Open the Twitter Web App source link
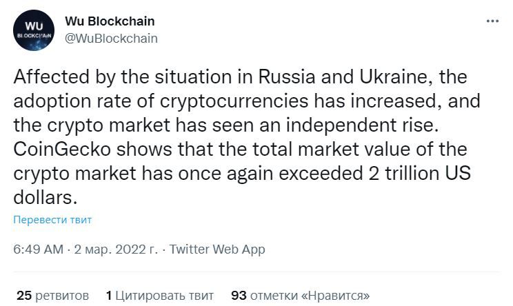The width and height of the screenshot is (513, 306). tap(217, 249)
